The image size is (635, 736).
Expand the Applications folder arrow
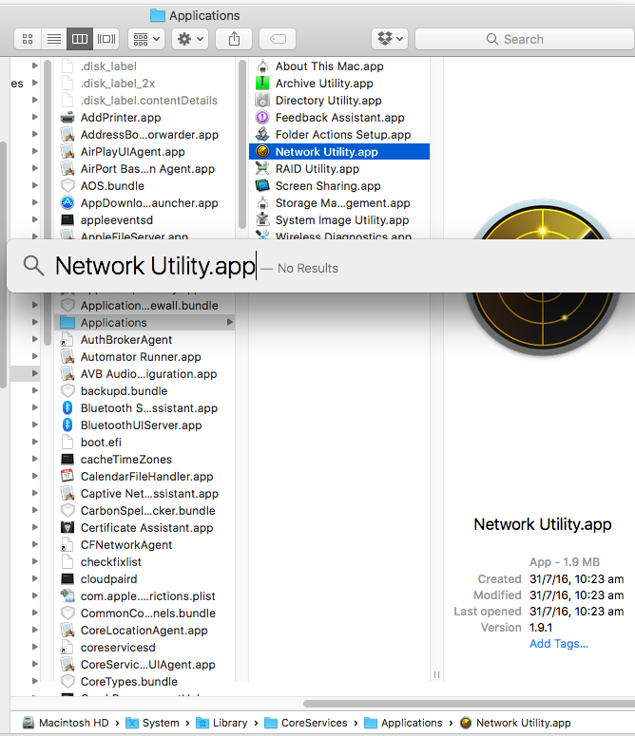tap(230, 323)
